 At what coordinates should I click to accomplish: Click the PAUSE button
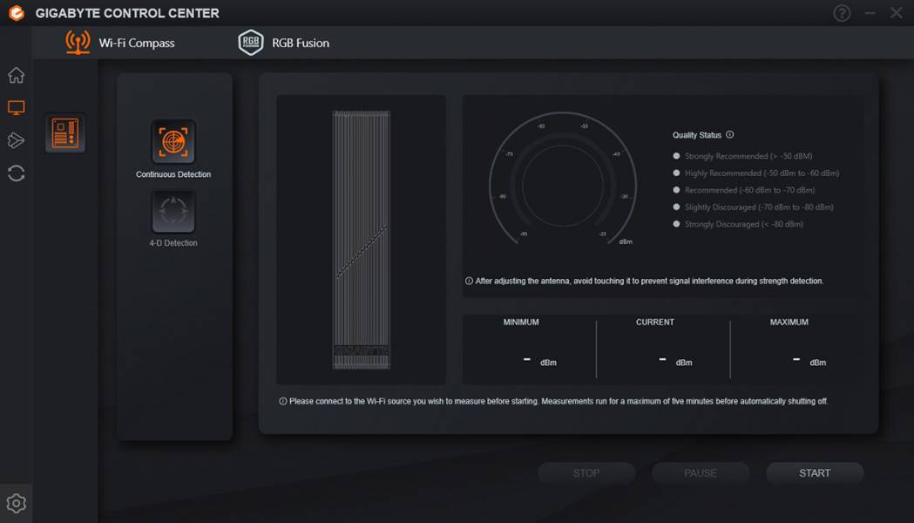701,472
